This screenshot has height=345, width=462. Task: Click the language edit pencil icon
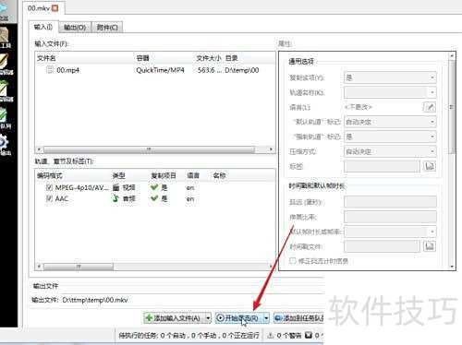430,107
